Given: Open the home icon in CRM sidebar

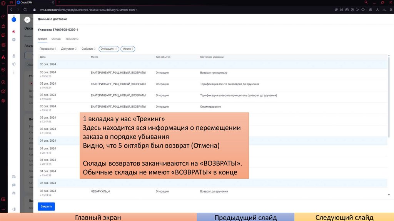Looking at the screenshot, I should [x=14, y=193].
